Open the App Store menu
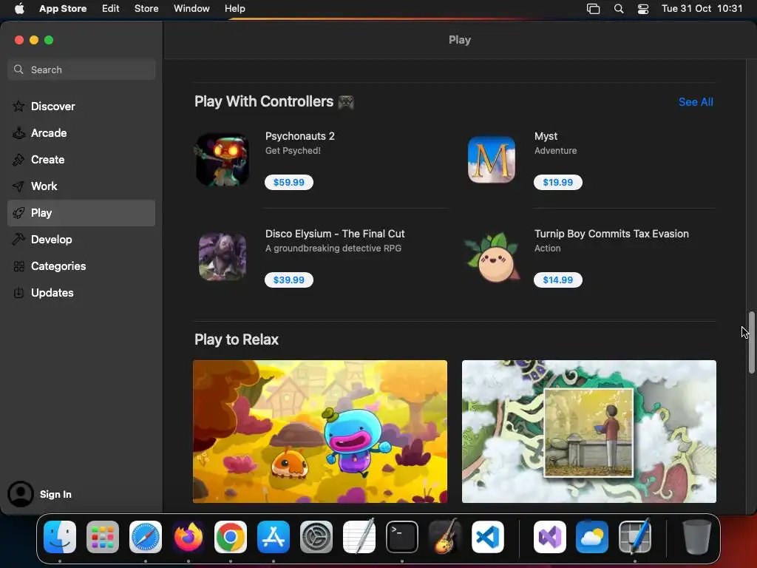The image size is (757, 568). [63, 9]
